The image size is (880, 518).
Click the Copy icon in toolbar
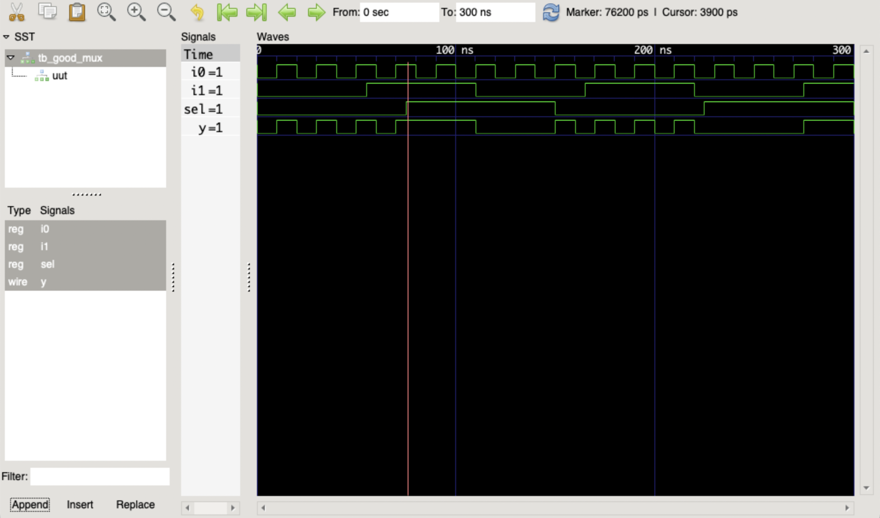click(x=47, y=12)
